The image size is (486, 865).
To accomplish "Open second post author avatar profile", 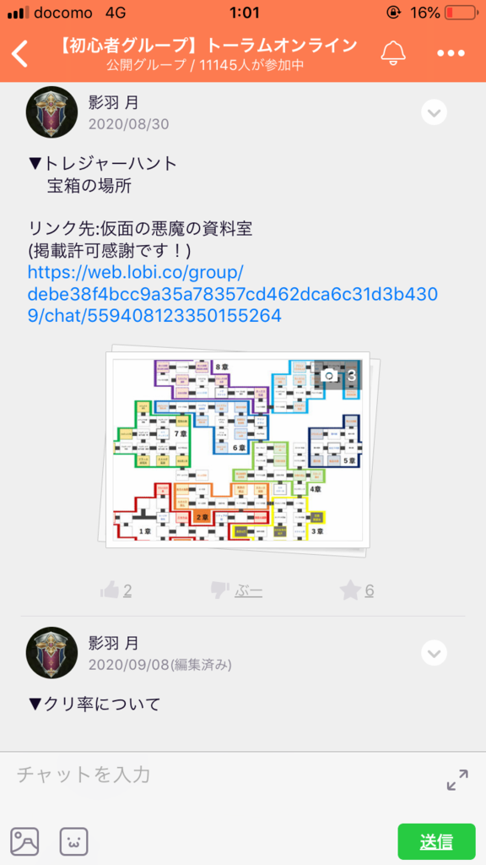I will pos(51,653).
